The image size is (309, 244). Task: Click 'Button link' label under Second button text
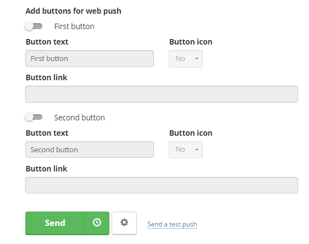[47, 169]
